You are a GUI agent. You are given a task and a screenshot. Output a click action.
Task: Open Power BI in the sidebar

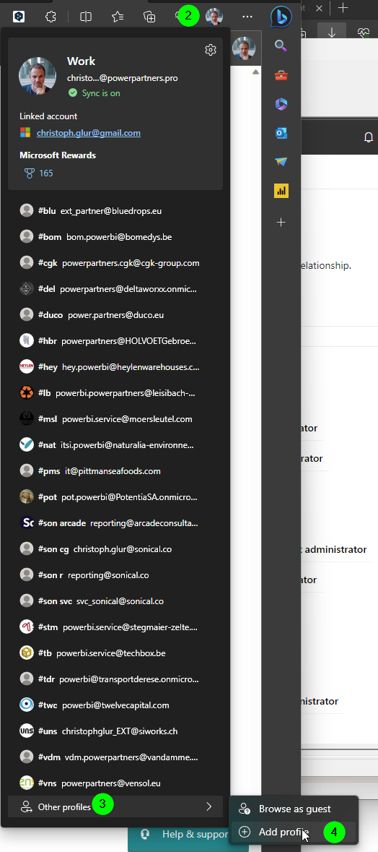(x=281, y=191)
